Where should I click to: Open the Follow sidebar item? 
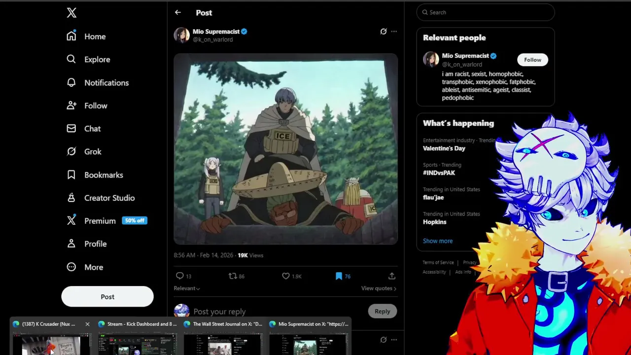coord(87,106)
